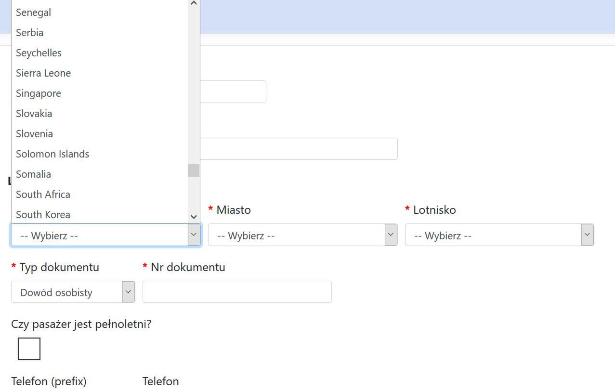
Task: Pick Seychelles from the list
Action: pos(39,53)
